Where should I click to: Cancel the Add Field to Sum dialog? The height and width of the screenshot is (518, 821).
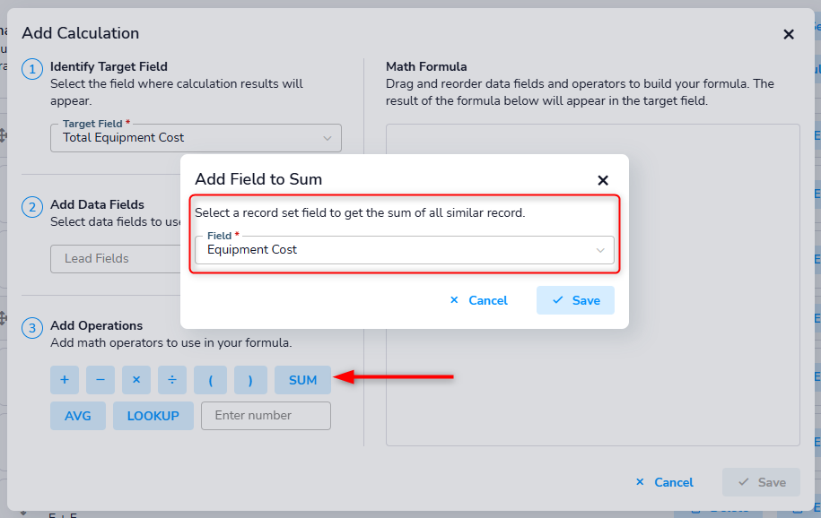point(479,300)
